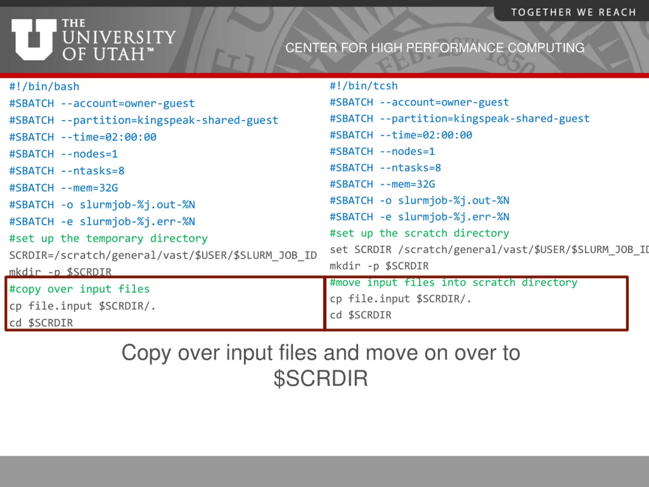Viewport: 649px width, 487px height.
Task: Click the bash --mem=32G line
Action: 63,188
